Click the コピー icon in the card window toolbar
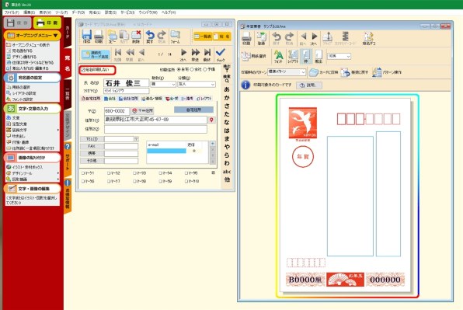Image resolution: width=463 pixels, height=310 pixels. pyautogui.click(x=112, y=37)
